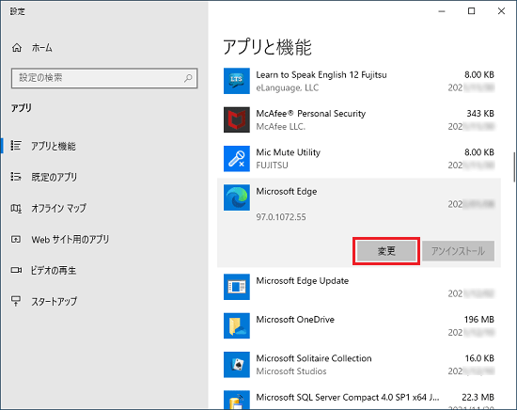Click the FUJITSU publisher text
This screenshot has height=410, width=517.
(x=272, y=166)
